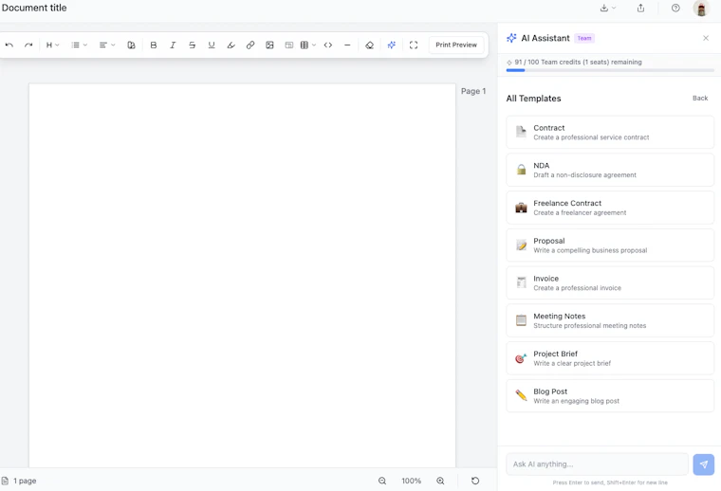The width and height of the screenshot is (721, 491).
Task: Toggle bold formatting
Action: pos(154,45)
